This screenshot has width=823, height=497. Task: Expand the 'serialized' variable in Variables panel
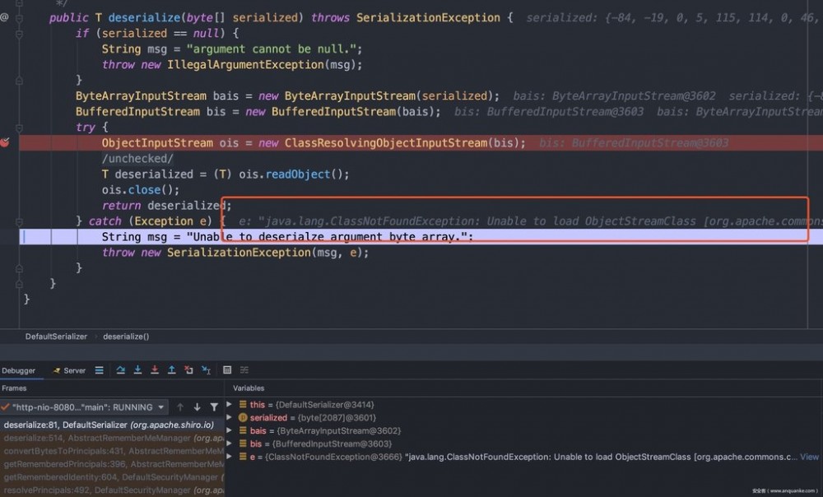pos(234,417)
